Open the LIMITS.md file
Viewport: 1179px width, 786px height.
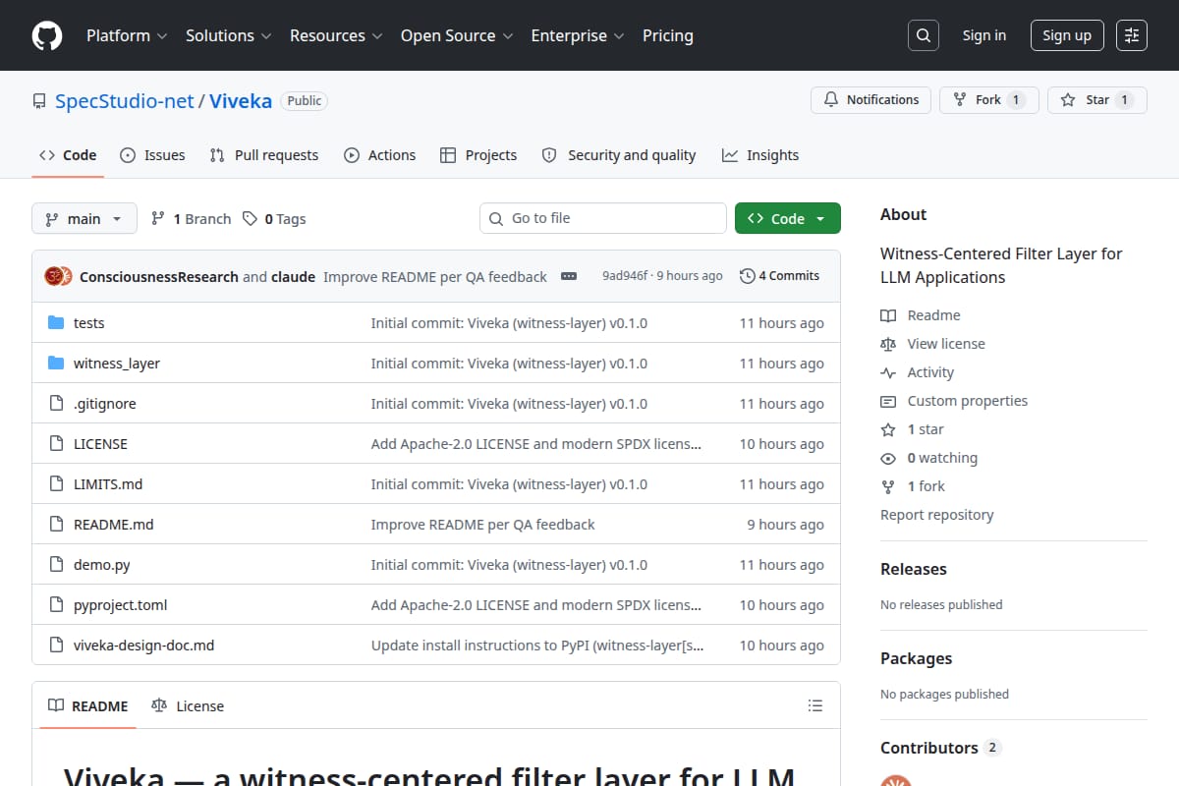tap(108, 483)
